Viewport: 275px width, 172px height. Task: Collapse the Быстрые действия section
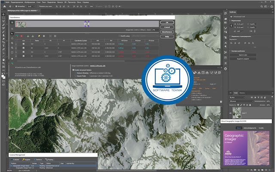[x=230, y=51]
